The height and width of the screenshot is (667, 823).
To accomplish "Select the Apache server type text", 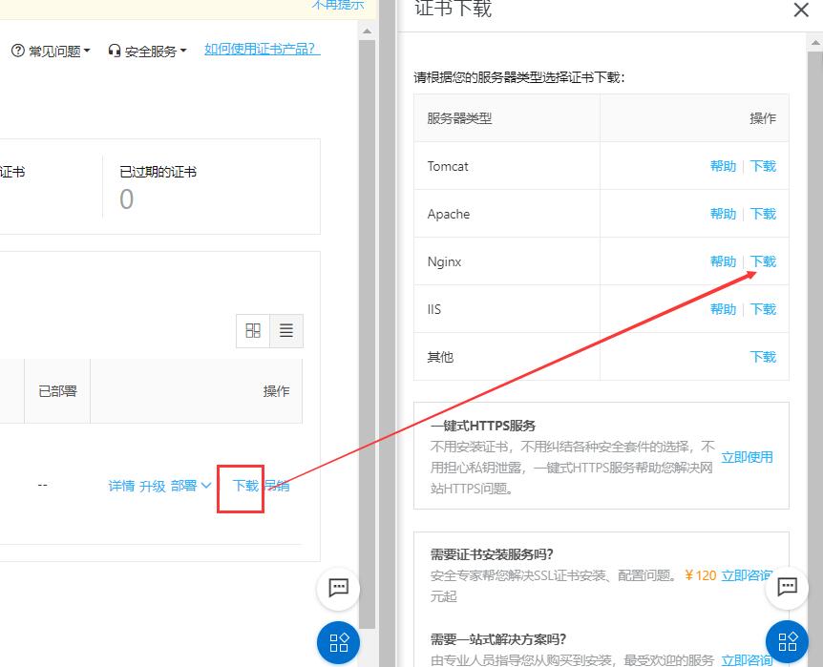I will click(x=448, y=214).
